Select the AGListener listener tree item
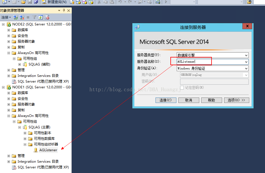 48,150
